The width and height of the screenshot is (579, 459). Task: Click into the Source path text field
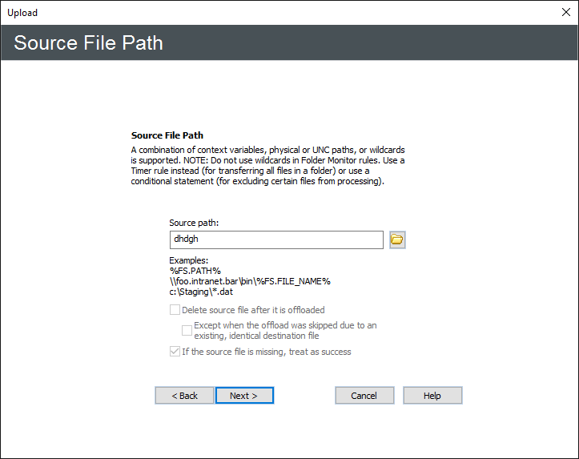coord(276,240)
